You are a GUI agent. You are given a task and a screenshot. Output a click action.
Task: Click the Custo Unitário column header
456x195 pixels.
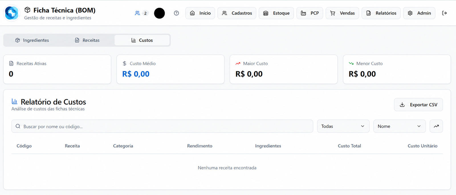click(422, 146)
